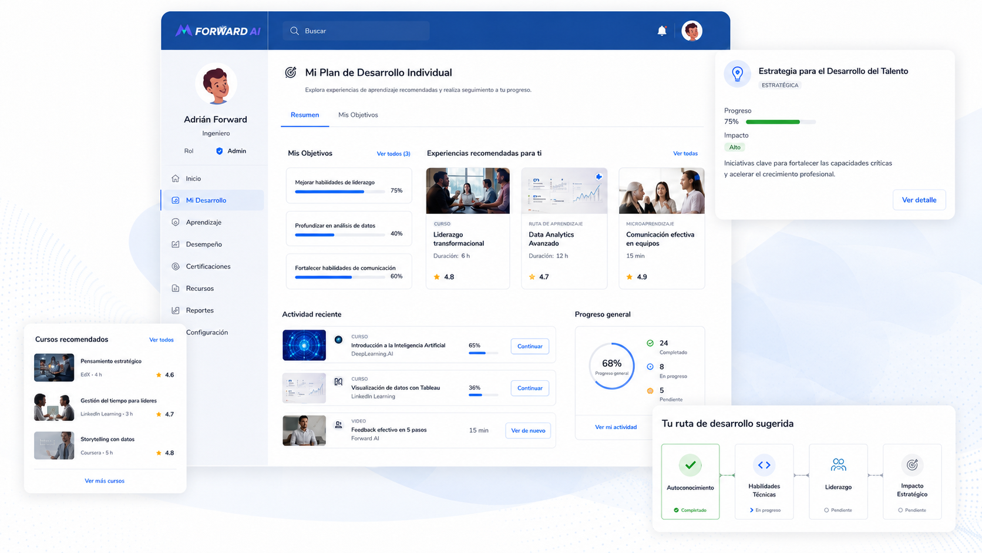
Task: Open the Liderazgo transformacional course thumbnail
Action: [x=468, y=190]
